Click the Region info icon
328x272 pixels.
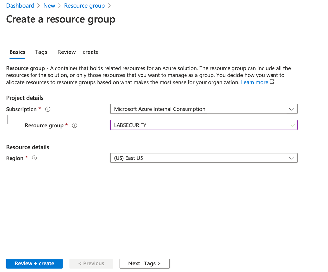click(x=34, y=158)
